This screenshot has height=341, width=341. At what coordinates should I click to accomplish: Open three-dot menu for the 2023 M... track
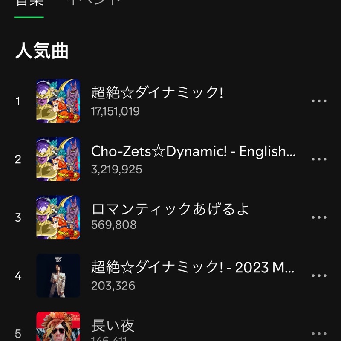tap(319, 276)
